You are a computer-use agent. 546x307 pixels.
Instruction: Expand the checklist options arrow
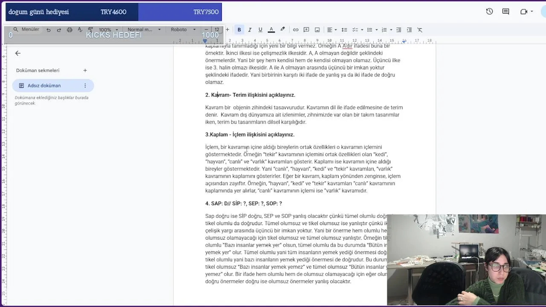click(362, 30)
